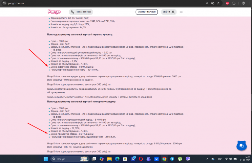Click 'Сума платежу за перший розрахунковий період – 9,00 грн'
The height and width of the screenshot is (163, 252).
coord(81,53)
